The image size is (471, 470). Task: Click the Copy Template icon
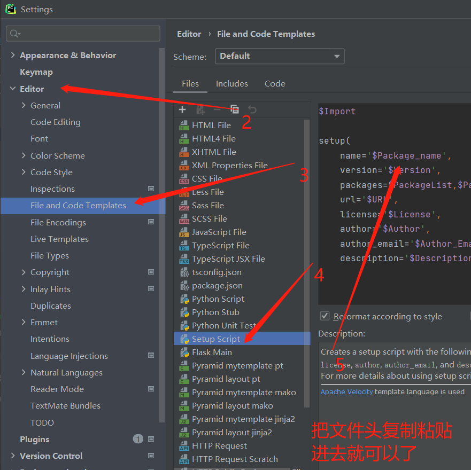click(235, 109)
